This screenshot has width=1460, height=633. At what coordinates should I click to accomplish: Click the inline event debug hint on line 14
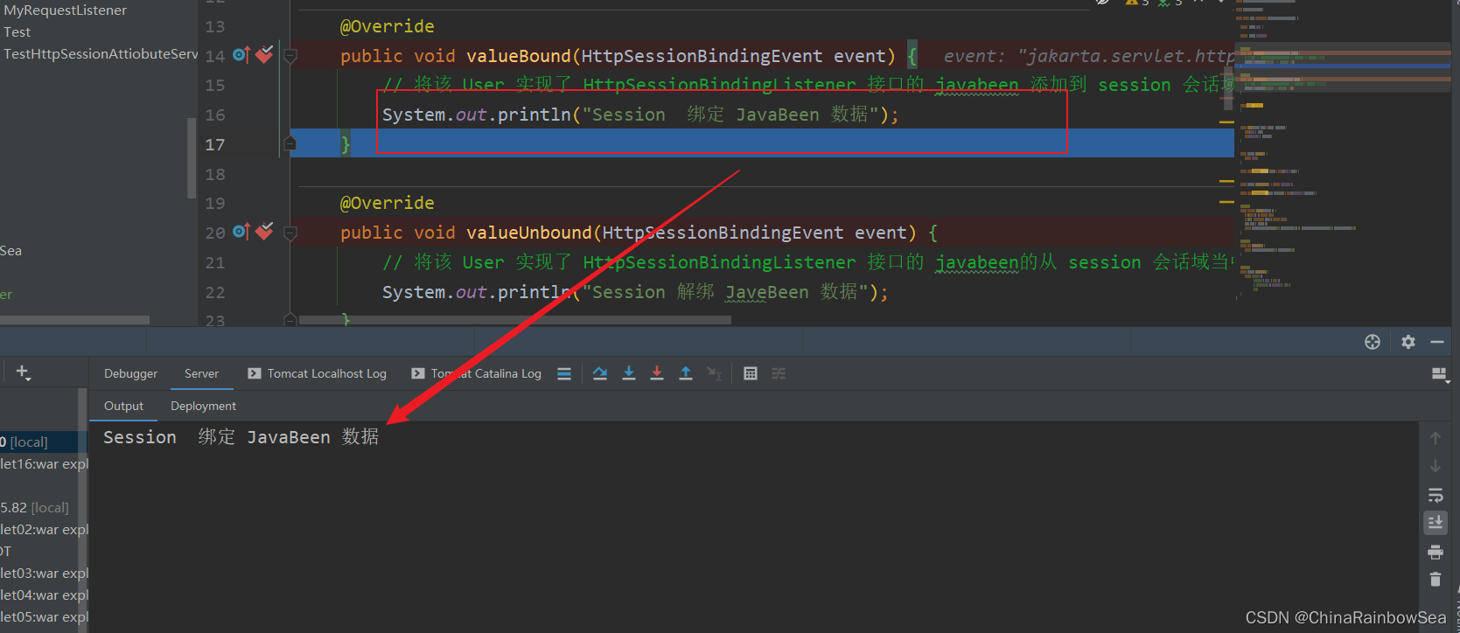tap(1088, 56)
